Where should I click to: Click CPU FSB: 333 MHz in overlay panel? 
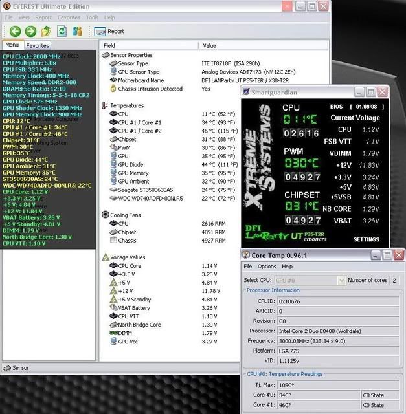pos(27,69)
